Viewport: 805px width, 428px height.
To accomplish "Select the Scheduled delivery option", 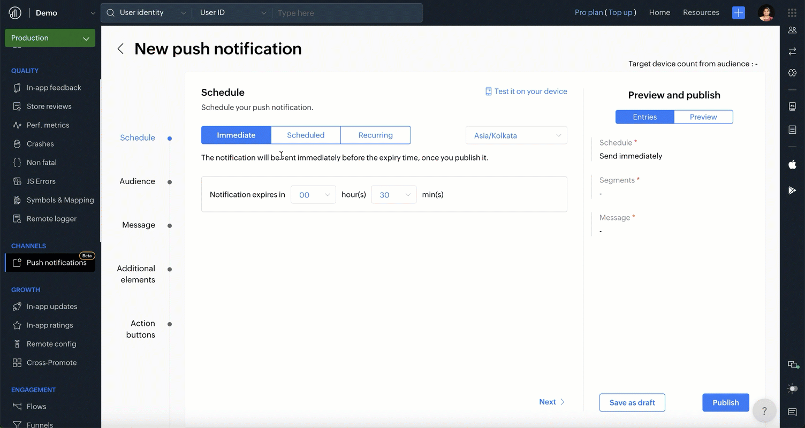I will tap(306, 135).
